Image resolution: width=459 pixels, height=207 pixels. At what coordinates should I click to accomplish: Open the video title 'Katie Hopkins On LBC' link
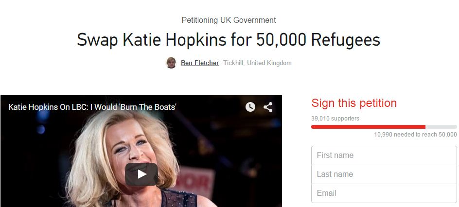click(92, 107)
